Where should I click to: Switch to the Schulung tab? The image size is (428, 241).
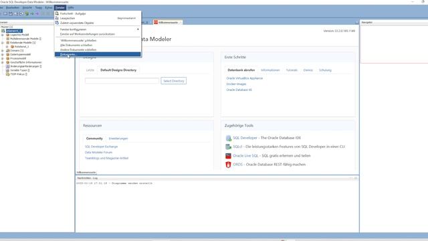[325, 70]
